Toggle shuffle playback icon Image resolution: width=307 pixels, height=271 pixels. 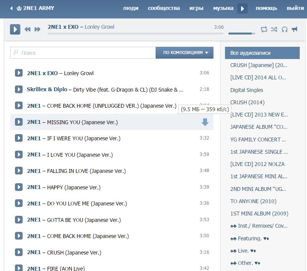point(274,30)
